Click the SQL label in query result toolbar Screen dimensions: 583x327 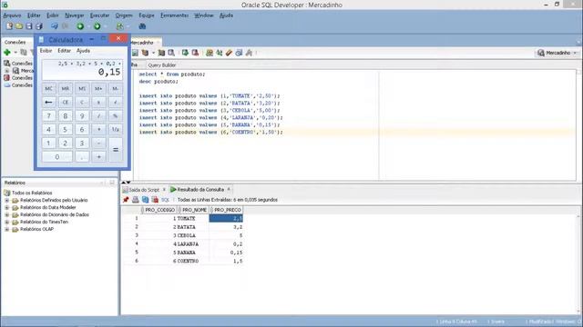[x=165, y=200]
